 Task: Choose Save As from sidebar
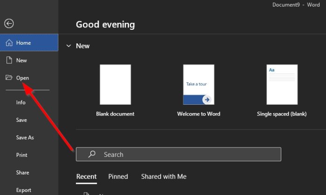coord(25,138)
